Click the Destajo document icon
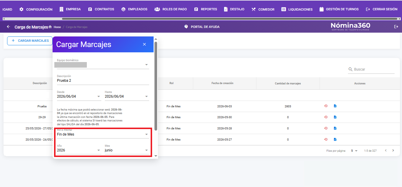The width and height of the screenshot is (402, 187). [226, 9]
